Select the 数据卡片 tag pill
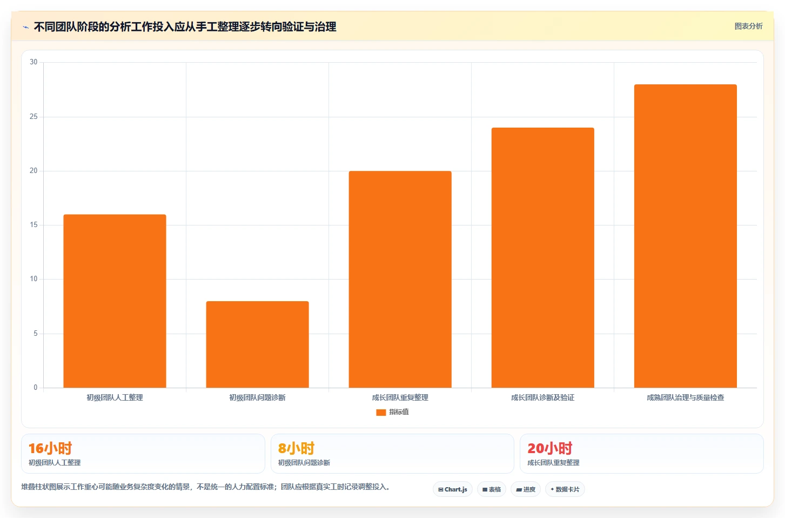The height and width of the screenshot is (518, 785). tap(565, 489)
